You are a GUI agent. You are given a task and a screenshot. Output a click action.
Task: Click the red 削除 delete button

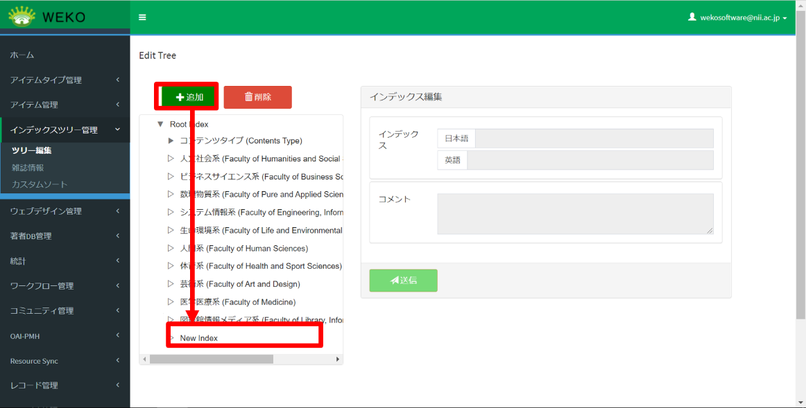[257, 97]
